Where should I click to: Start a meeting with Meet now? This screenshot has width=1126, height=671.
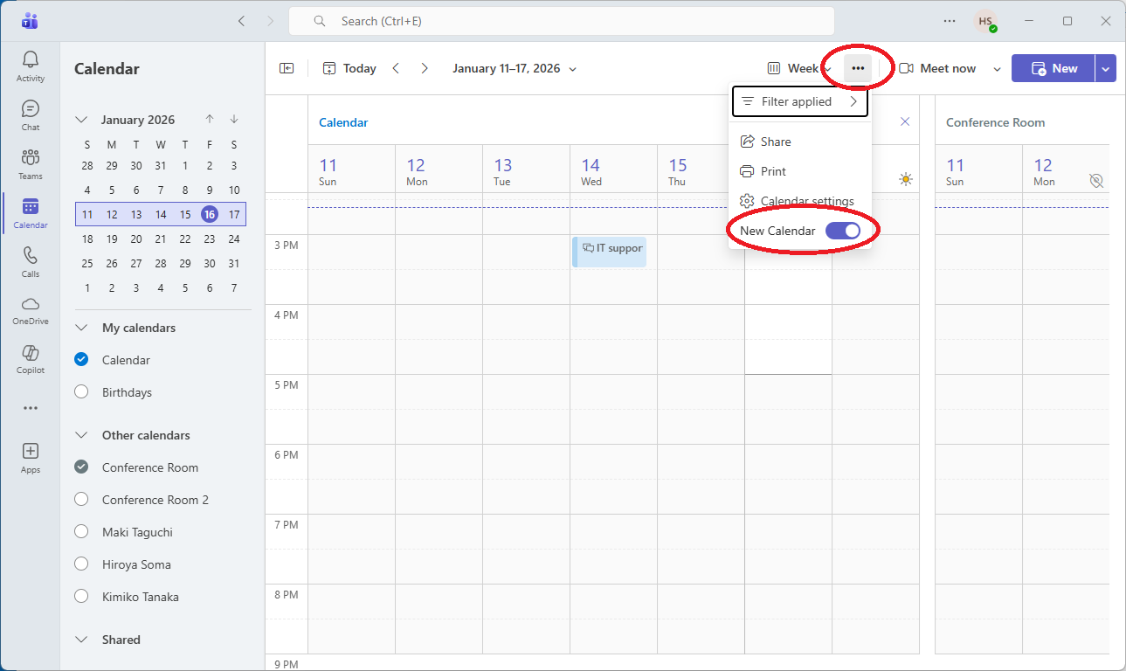(x=939, y=68)
